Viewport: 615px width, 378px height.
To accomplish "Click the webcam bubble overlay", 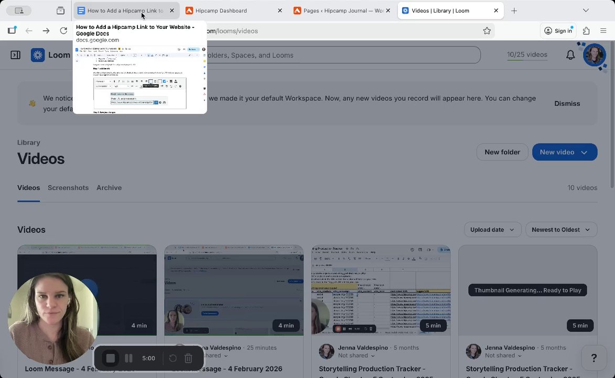I will (x=53, y=319).
